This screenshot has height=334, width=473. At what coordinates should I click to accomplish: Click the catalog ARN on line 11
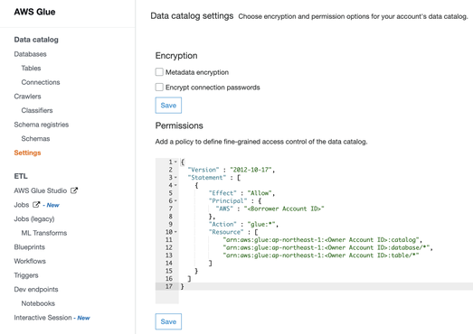point(321,240)
